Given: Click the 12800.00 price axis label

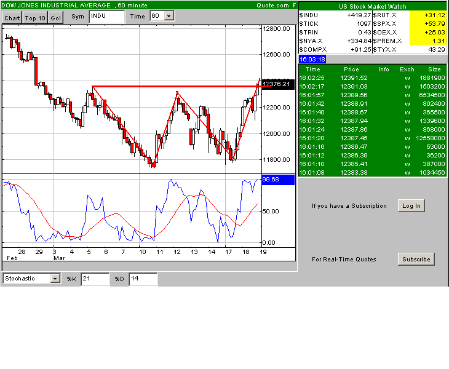Looking at the screenshot, I should tap(276, 29).
